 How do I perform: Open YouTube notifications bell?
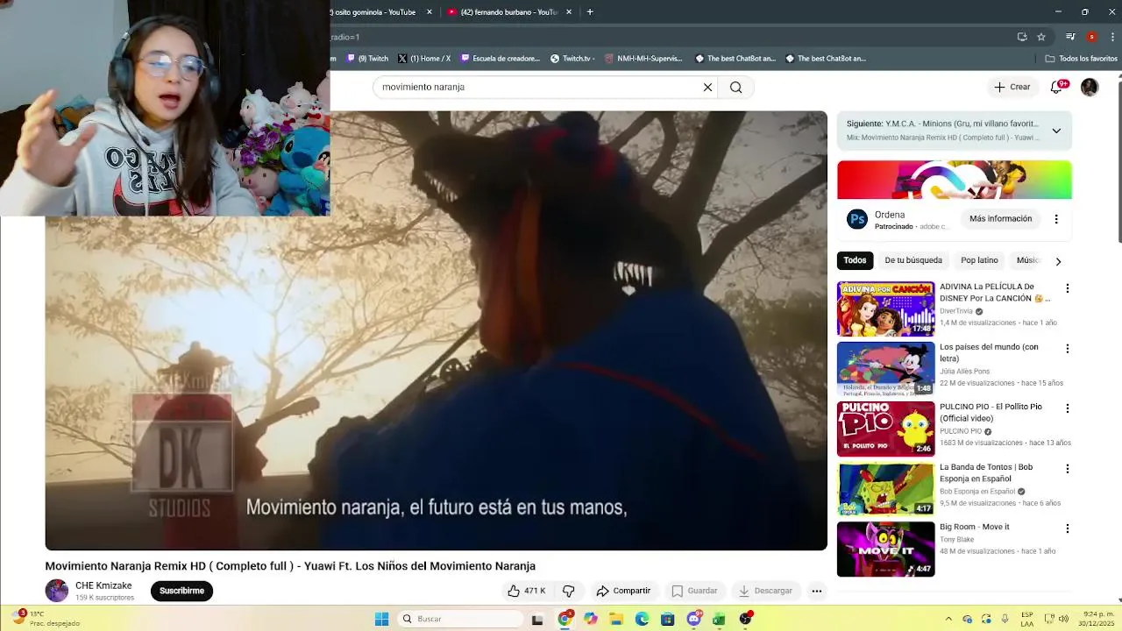[1056, 87]
